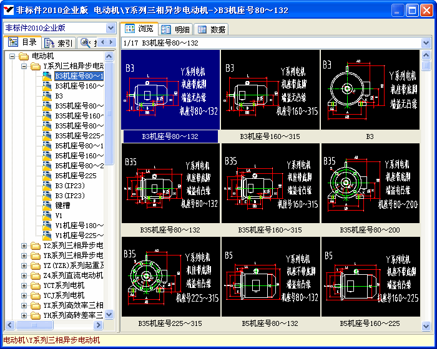Expand the YCJ系列电机 tree node
The image size is (437, 349).
coord(24,295)
